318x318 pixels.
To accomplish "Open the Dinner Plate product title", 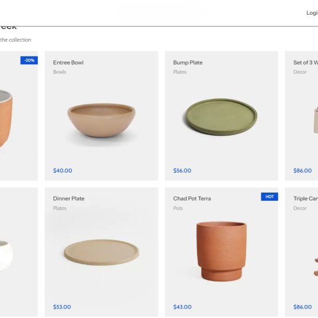I will pyautogui.click(x=69, y=198).
